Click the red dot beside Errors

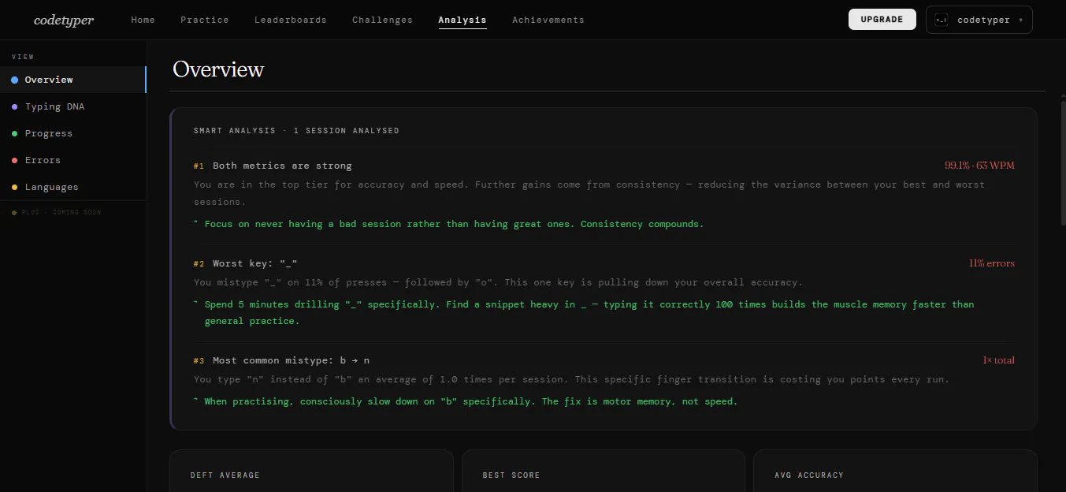click(x=15, y=160)
